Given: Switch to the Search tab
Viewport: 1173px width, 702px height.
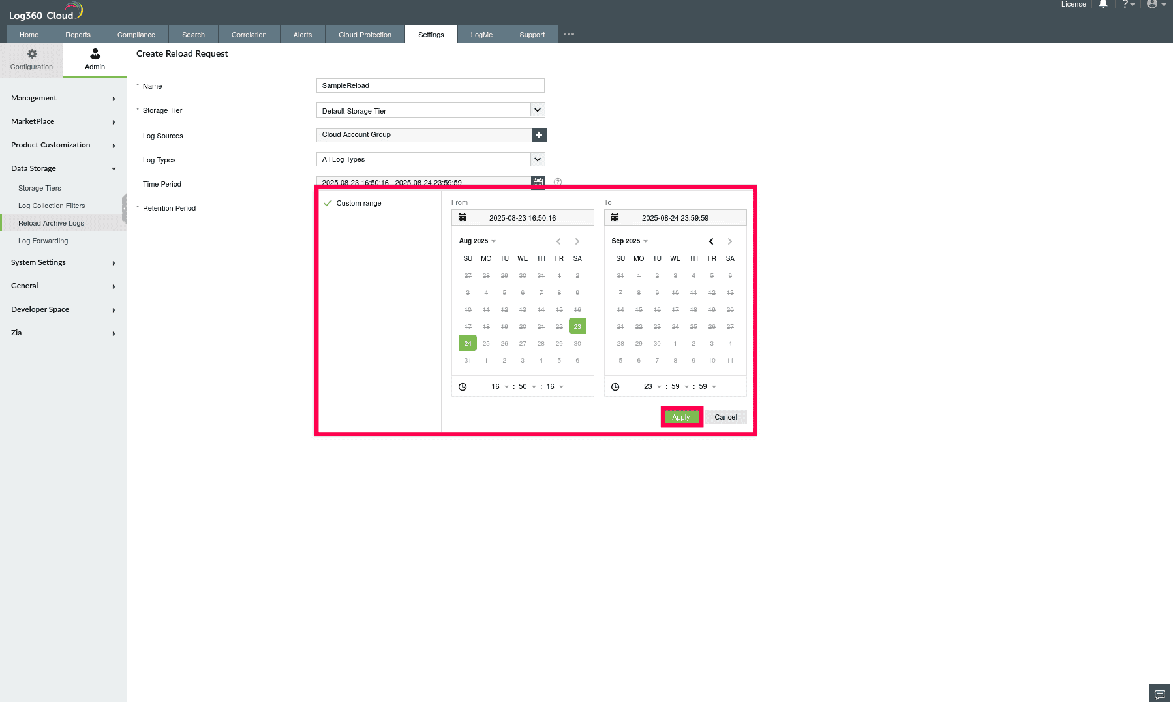Looking at the screenshot, I should click(193, 35).
